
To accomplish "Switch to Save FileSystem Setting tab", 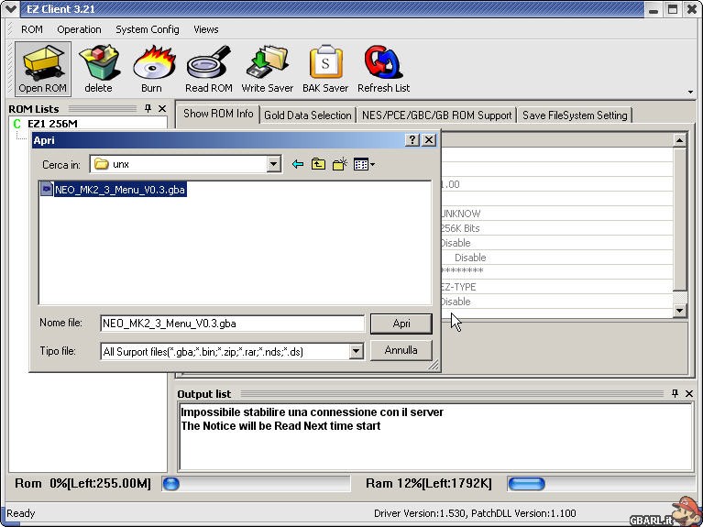I will [575, 115].
